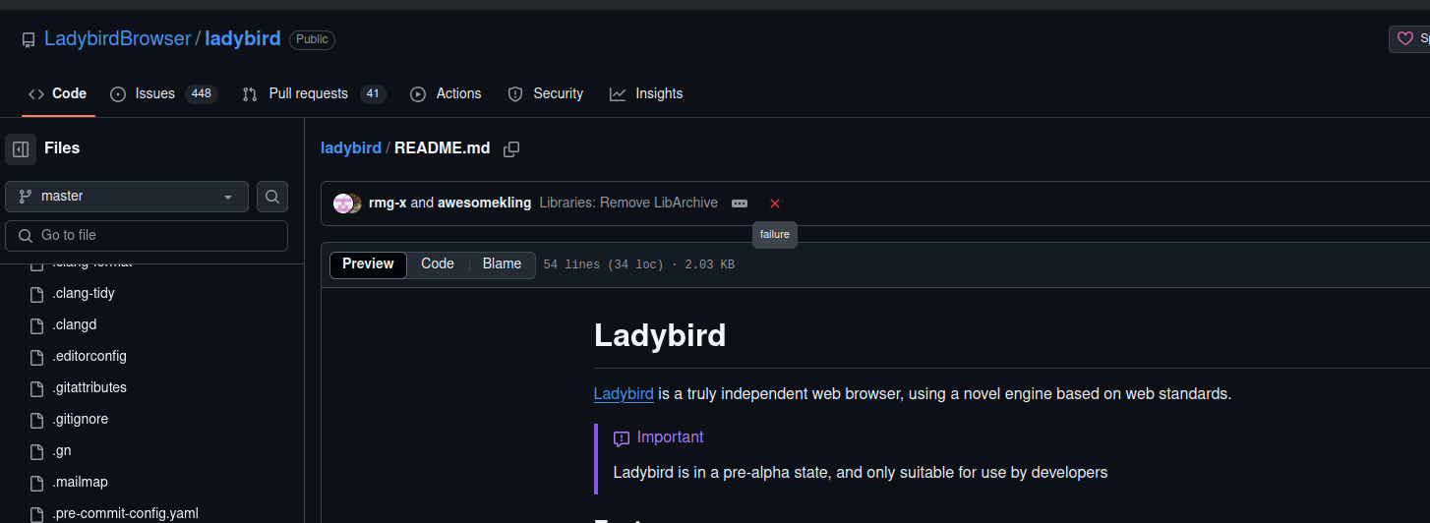Click the repository icon beside LadybirdBrowser
Image resolution: width=1430 pixels, height=523 pixels.
29,40
